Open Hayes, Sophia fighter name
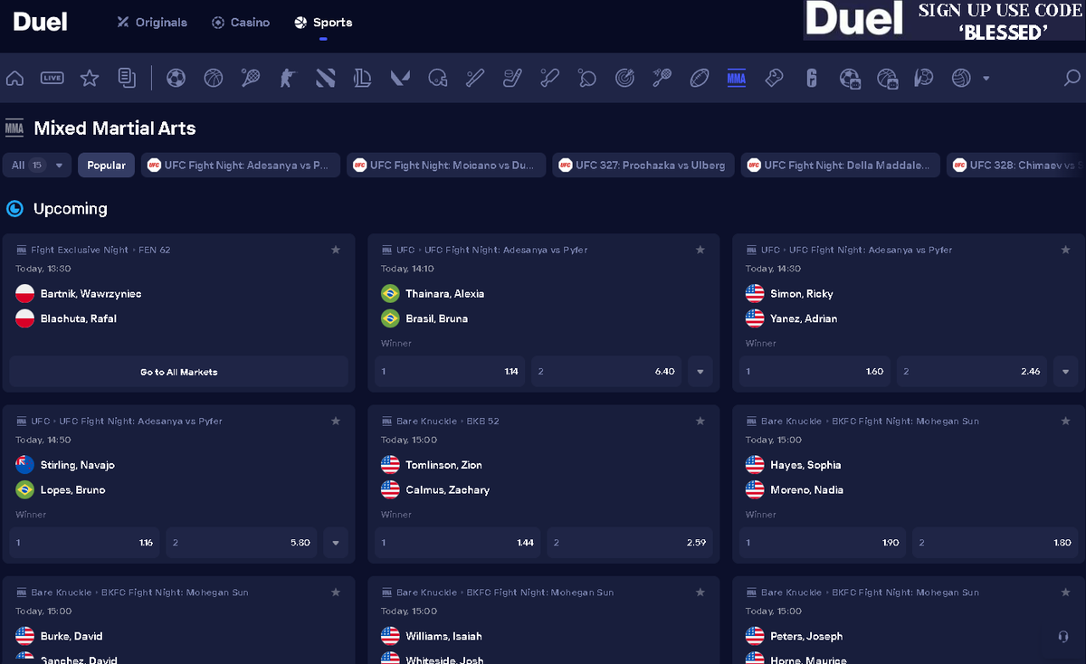Screen dimensions: 1086x664 805,465
